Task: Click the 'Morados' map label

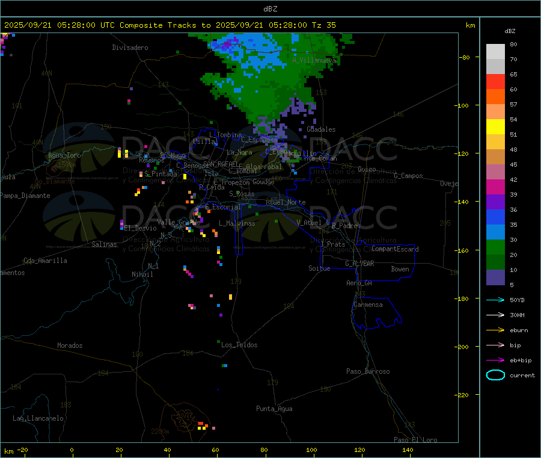Action: point(70,345)
